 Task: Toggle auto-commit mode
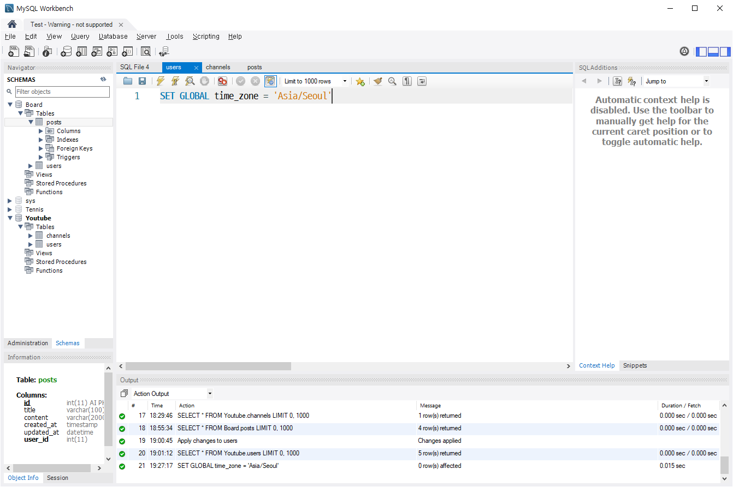(270, 81)
